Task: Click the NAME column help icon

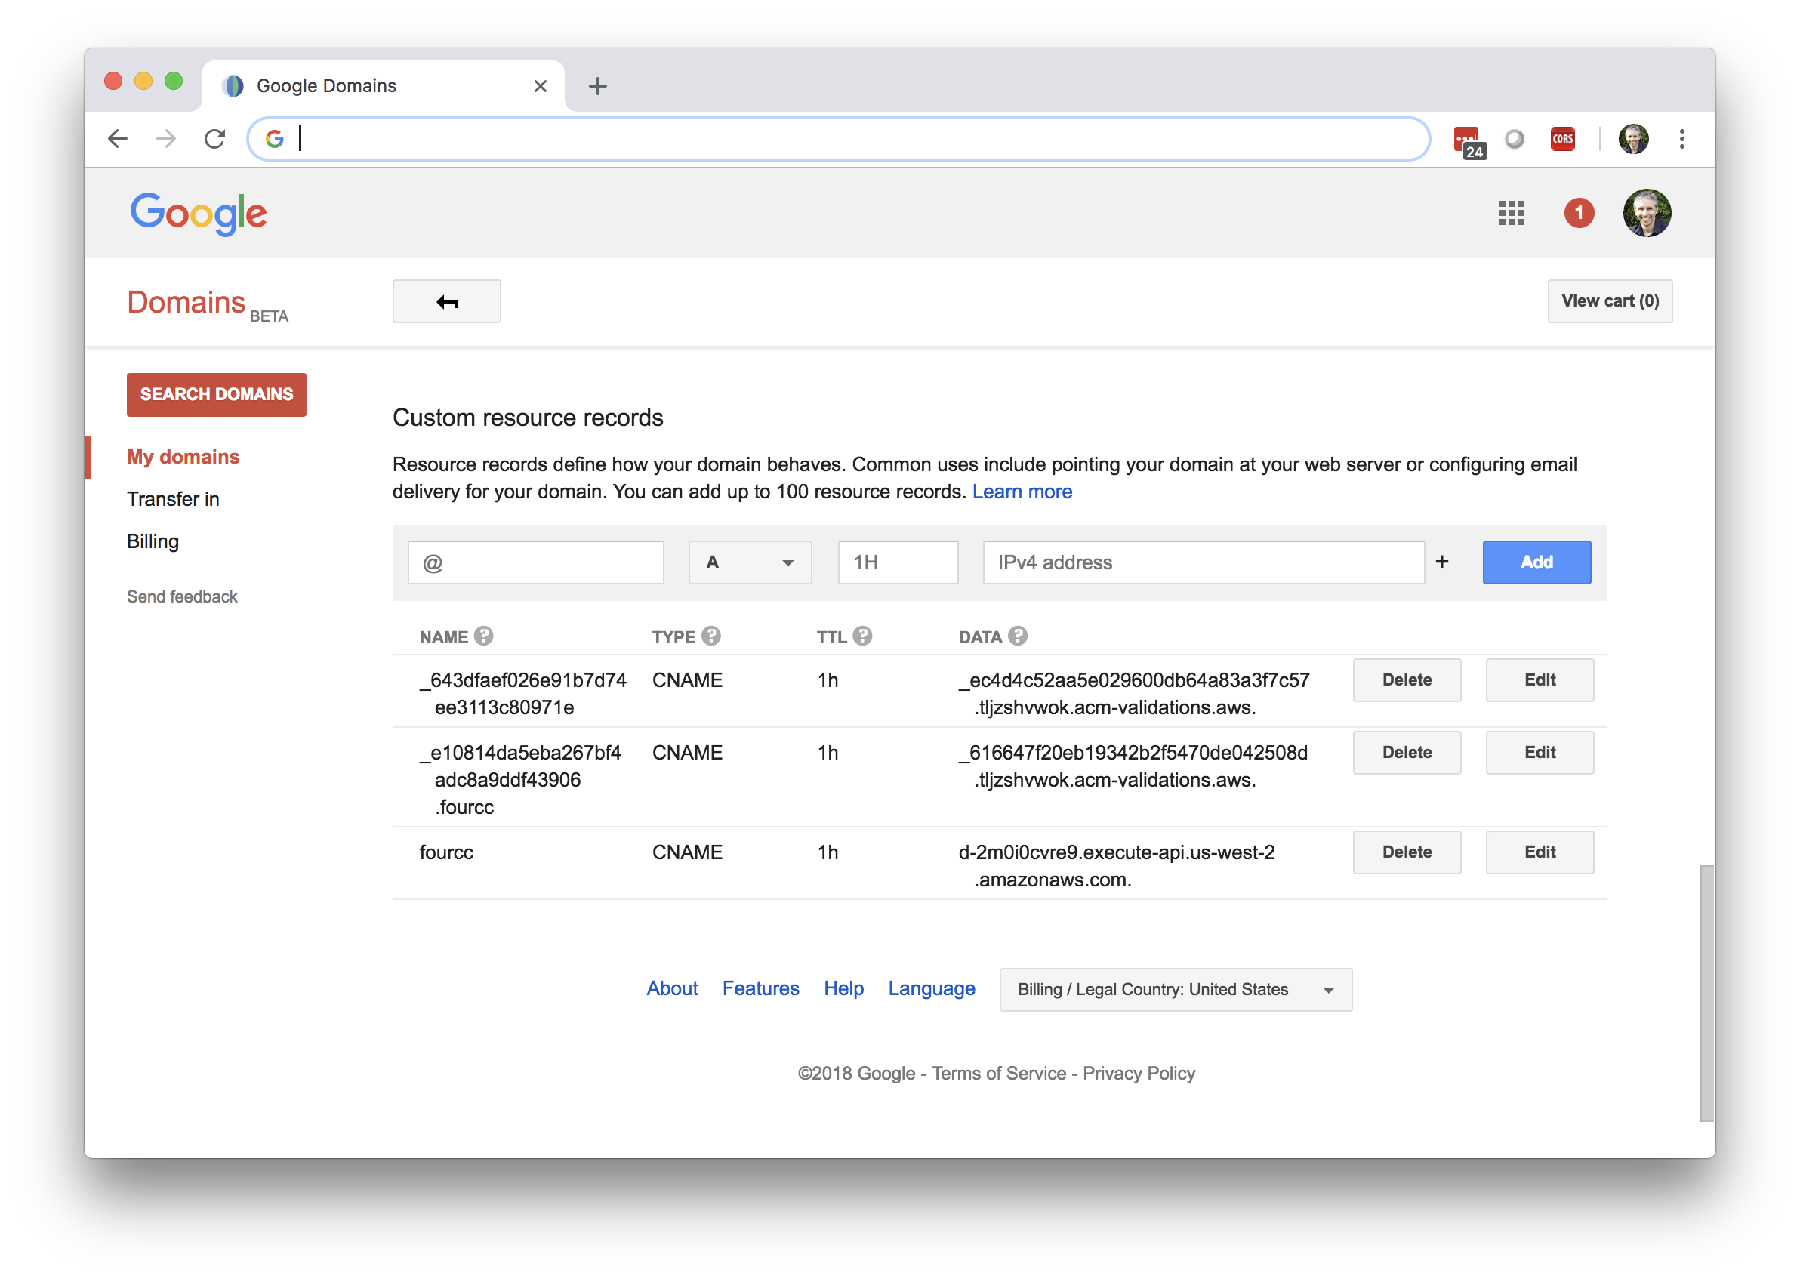Action: coord(484,636)
